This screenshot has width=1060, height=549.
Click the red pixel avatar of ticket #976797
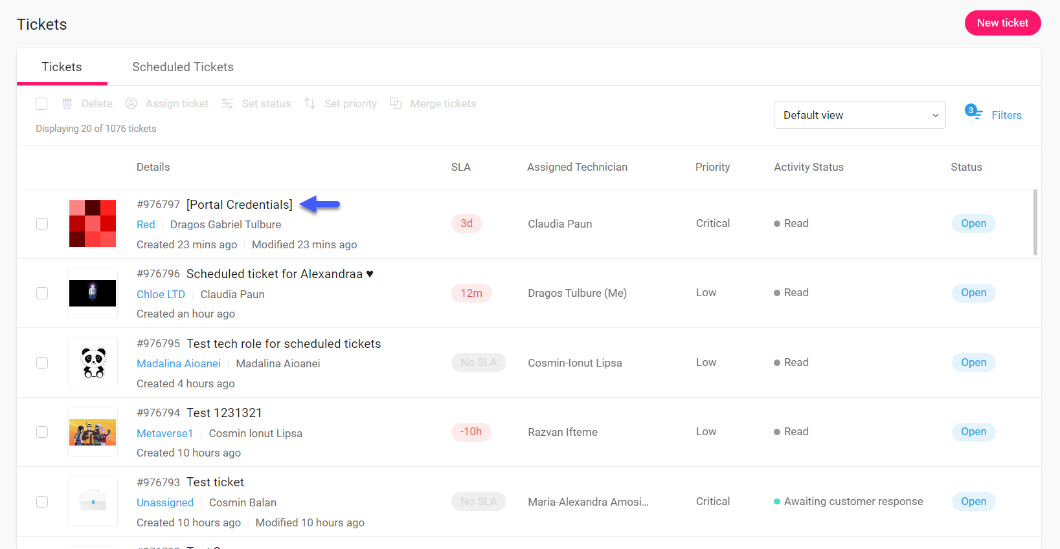pyautogui.click(x=93, y=224)
